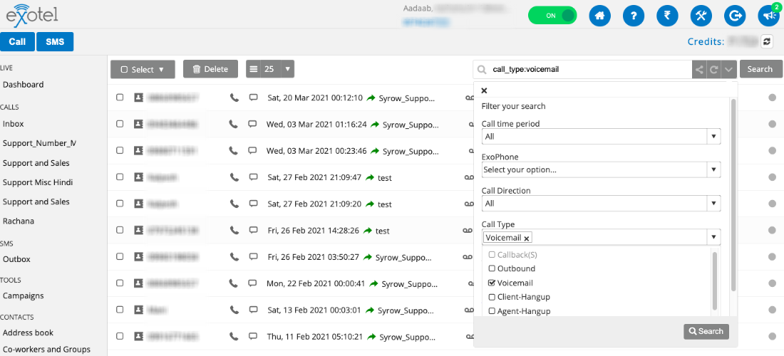This screenshot has height=356, width=784.
Task: Check the Callback(S) option
Action: tap(492, 255)
